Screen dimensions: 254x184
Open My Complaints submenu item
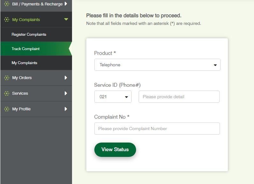pos(36,63)
